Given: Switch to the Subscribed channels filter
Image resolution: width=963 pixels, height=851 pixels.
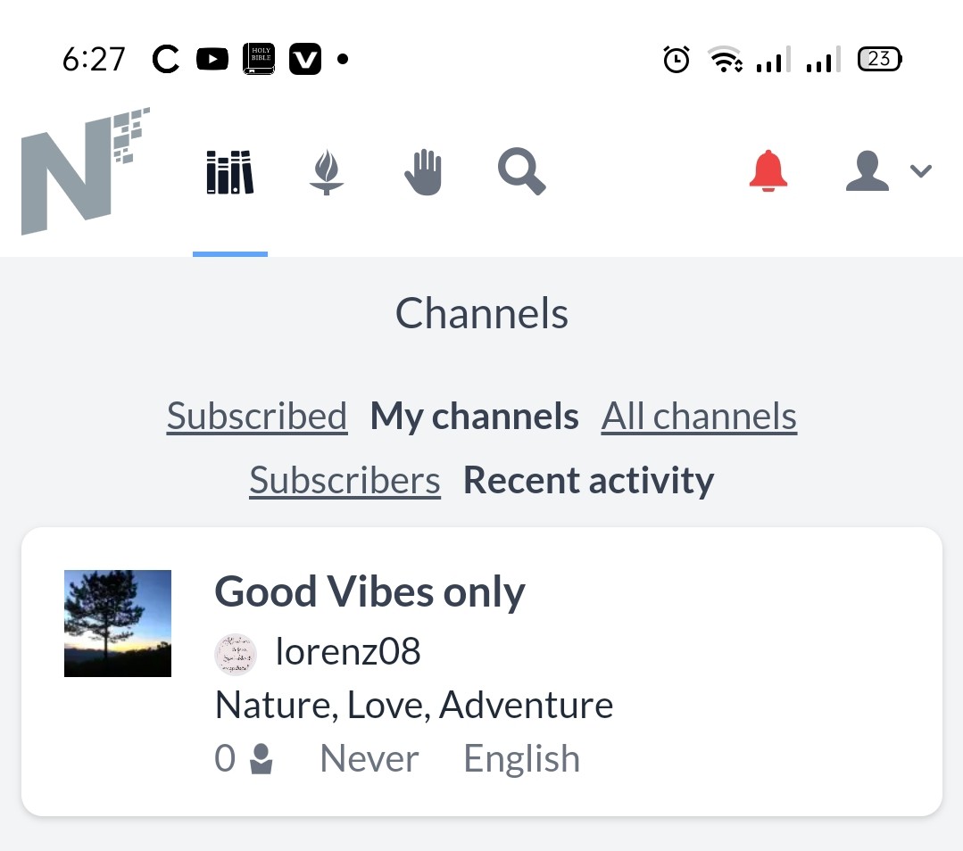Looking at the screenshot, I should 257,417.
